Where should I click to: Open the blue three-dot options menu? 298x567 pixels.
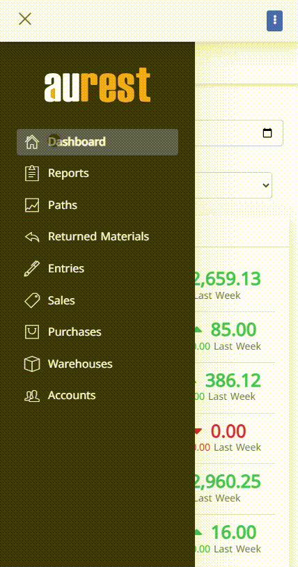[x=274, y=21]
